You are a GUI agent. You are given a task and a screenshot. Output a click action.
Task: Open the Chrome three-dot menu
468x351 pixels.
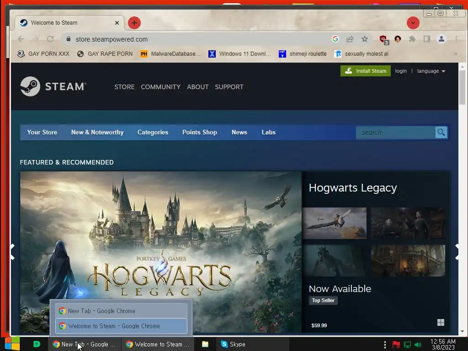click(x=456, y=39)
